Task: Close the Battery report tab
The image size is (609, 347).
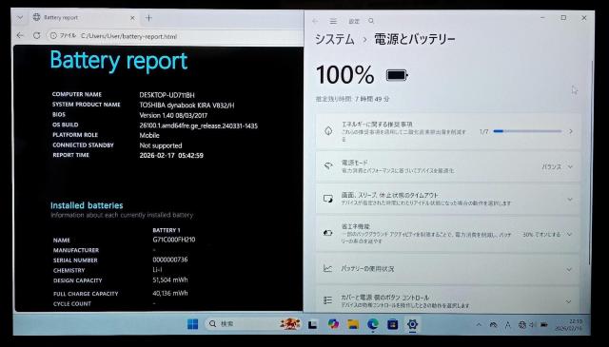Action: pos(132,18)
